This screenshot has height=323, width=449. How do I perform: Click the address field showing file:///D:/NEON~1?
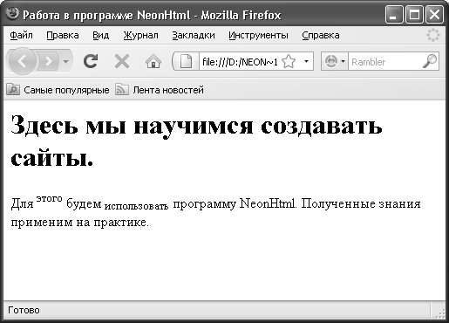coord(240,61)
